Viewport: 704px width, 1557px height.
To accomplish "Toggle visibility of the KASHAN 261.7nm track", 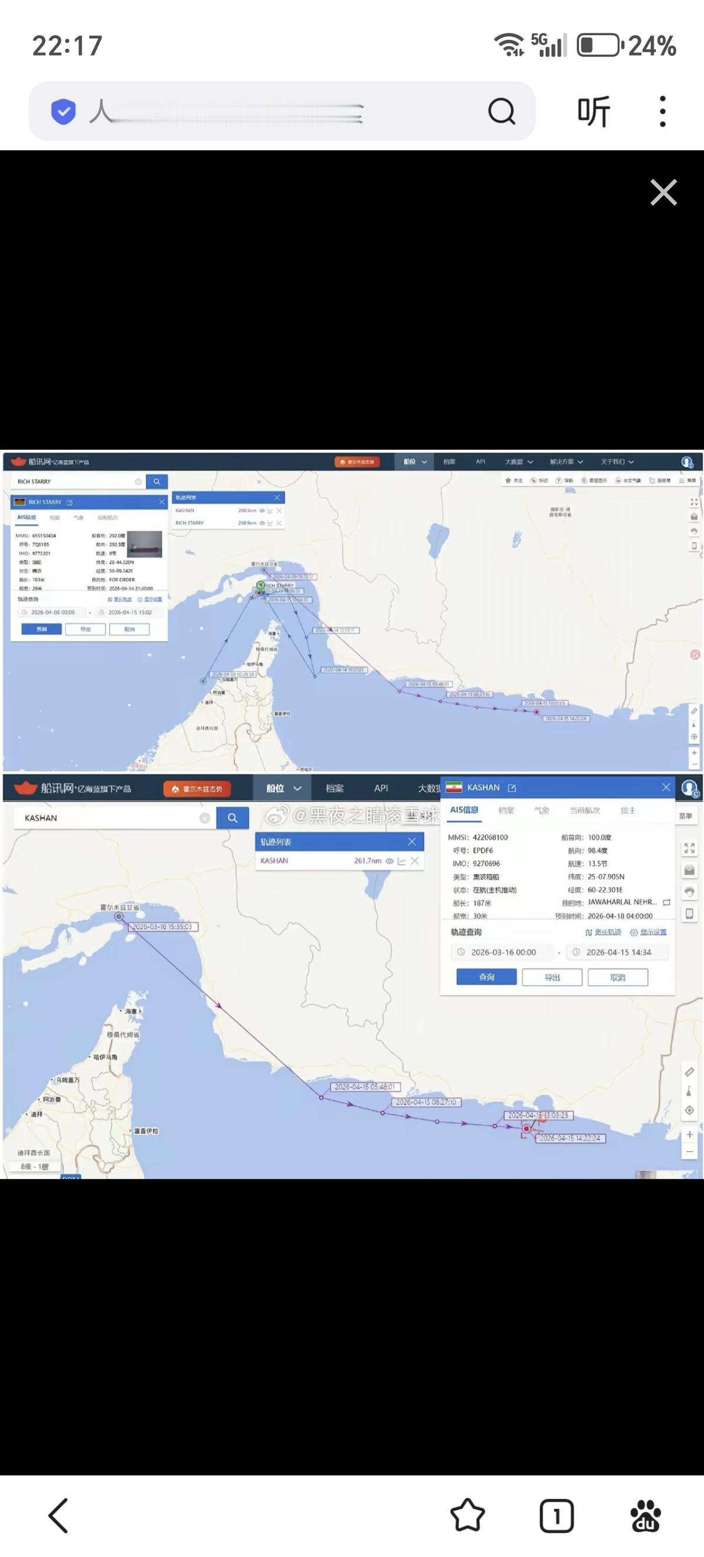I will (x=390, y=861).
